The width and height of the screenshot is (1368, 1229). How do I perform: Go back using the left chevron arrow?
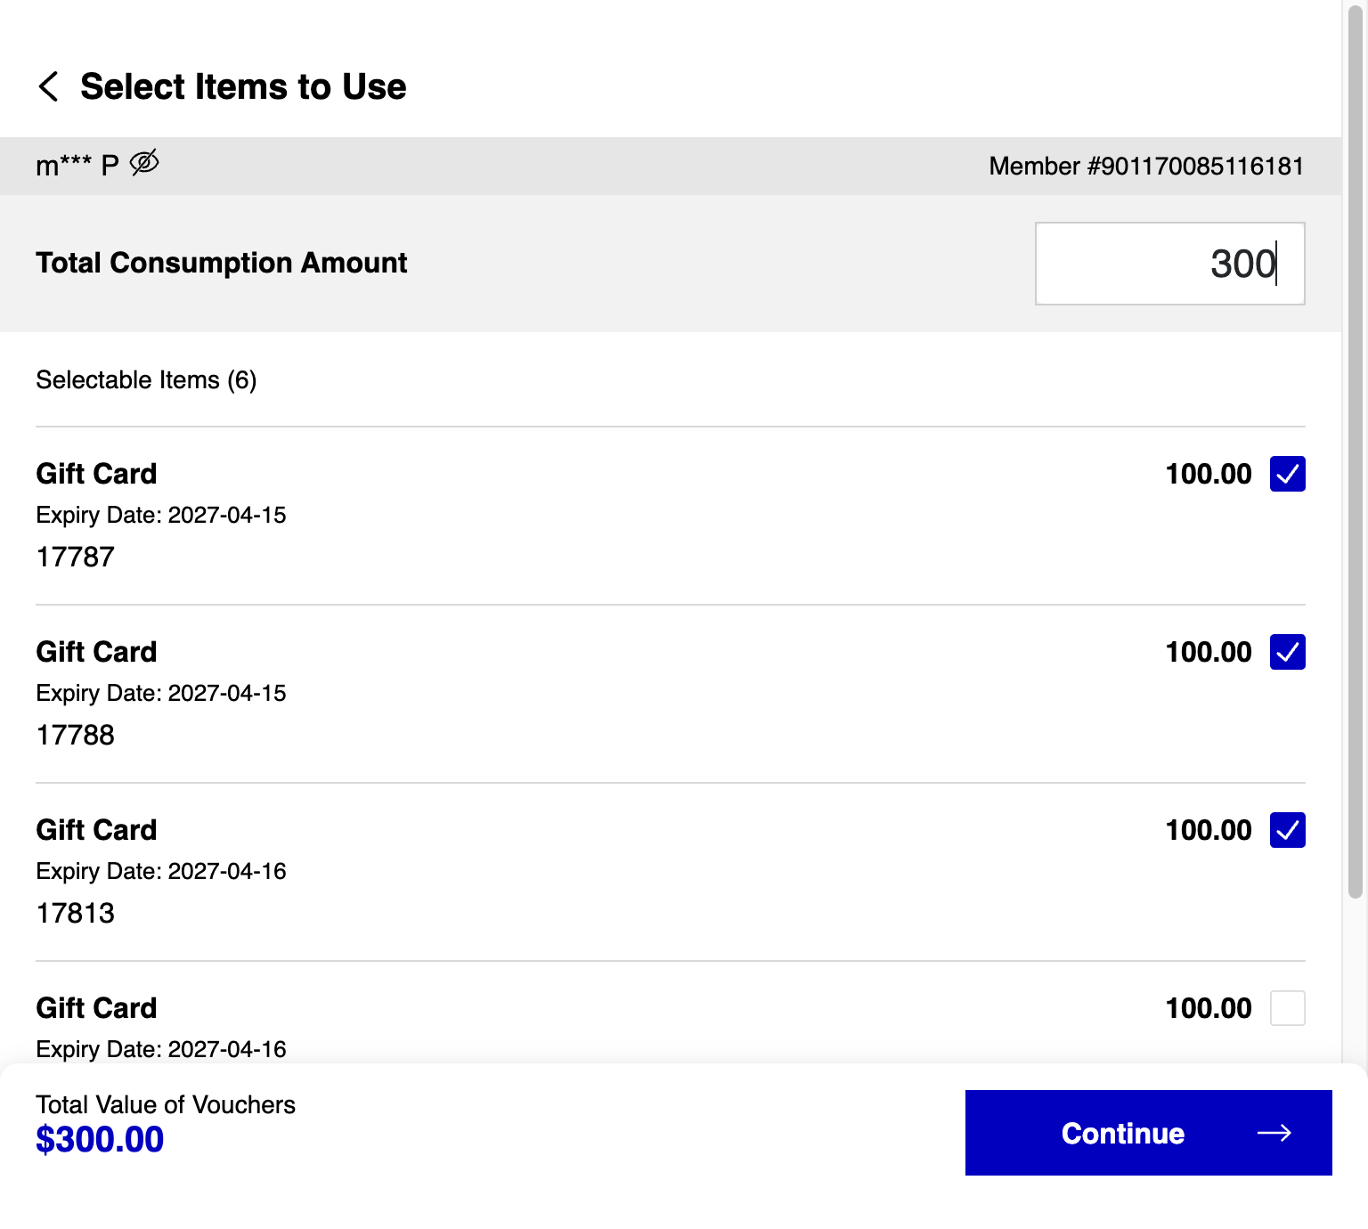tap(49, 86)
